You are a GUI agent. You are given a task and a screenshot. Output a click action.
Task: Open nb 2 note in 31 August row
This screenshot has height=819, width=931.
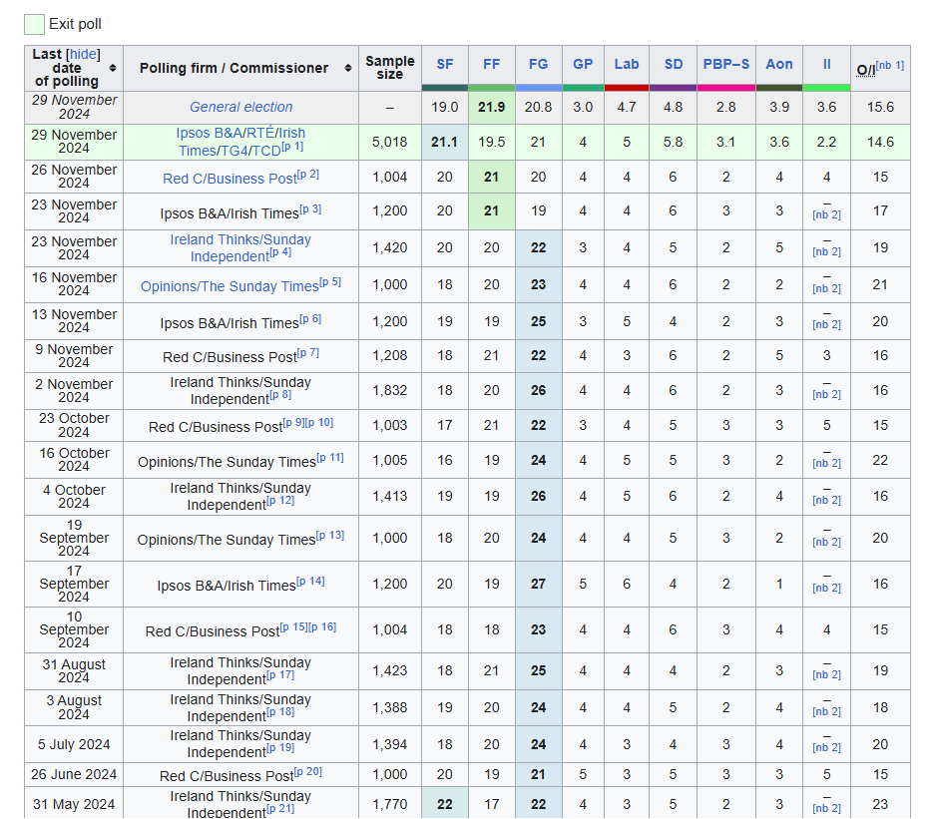pos(826,675)
